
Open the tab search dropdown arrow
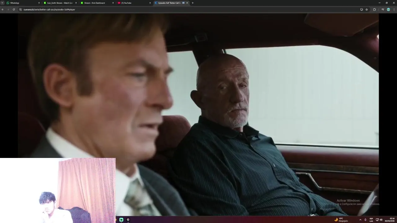[x=2, y=3]
